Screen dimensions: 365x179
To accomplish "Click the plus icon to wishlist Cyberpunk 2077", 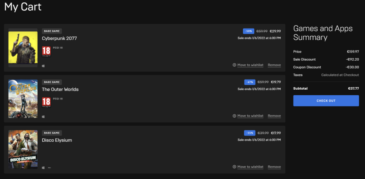I will [x=234, y=65].
